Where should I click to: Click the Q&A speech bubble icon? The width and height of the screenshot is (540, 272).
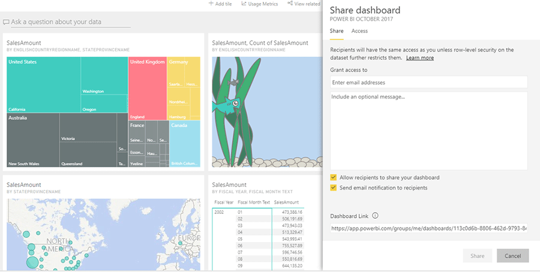click(x=6, y=22)
